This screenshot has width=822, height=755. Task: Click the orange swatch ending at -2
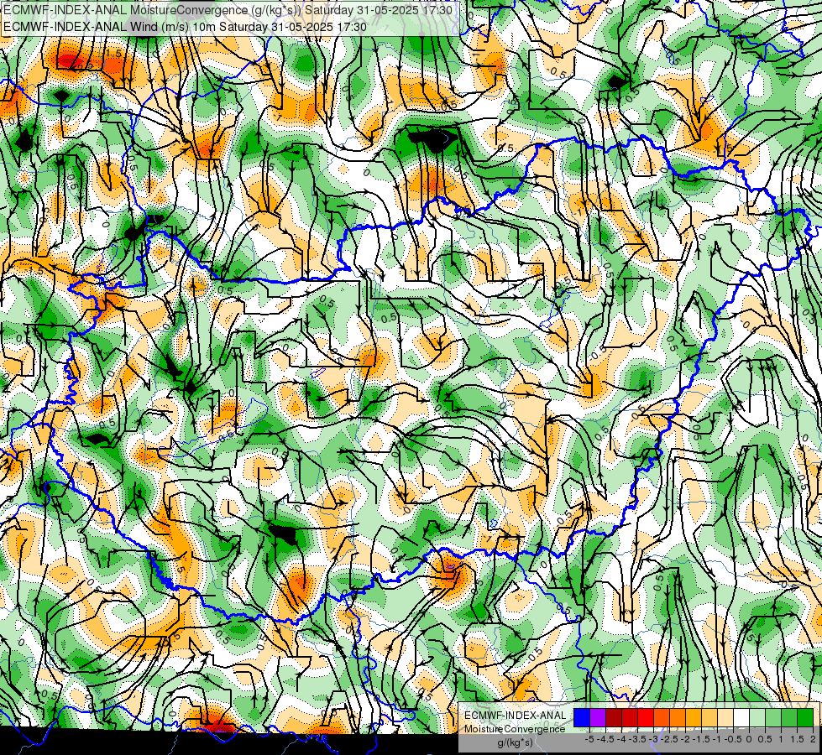(x=678, y=717)
